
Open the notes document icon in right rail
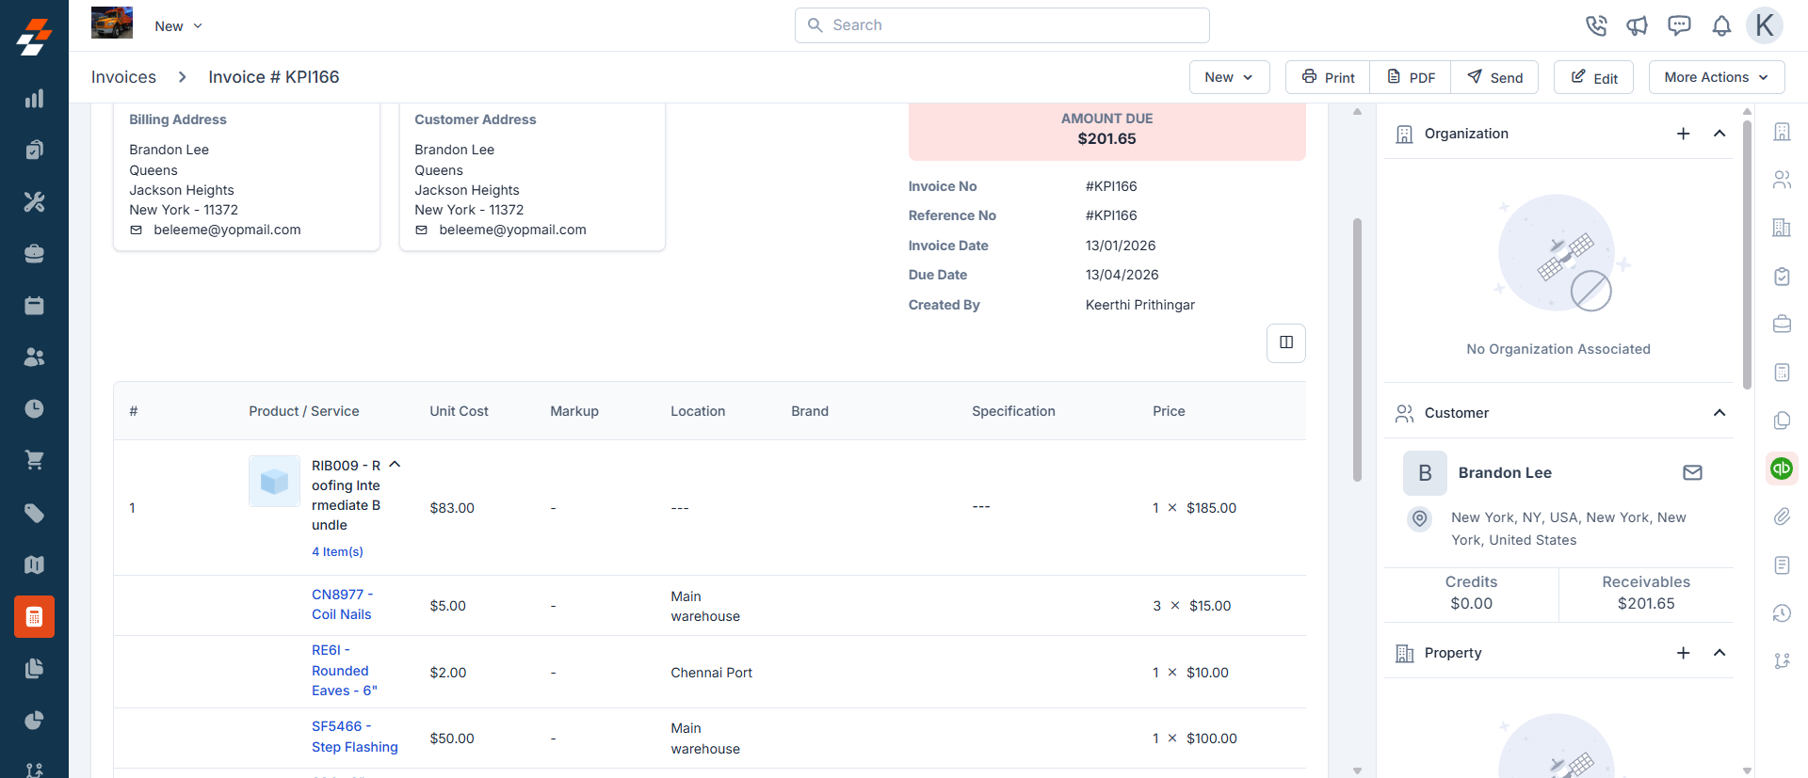coord(1782,565)
